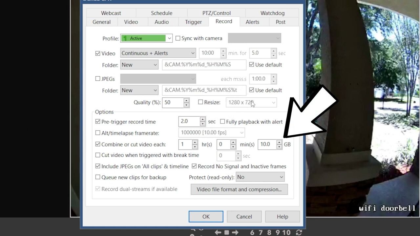
Task: Select the Record tab
Action: coord(224,21)
